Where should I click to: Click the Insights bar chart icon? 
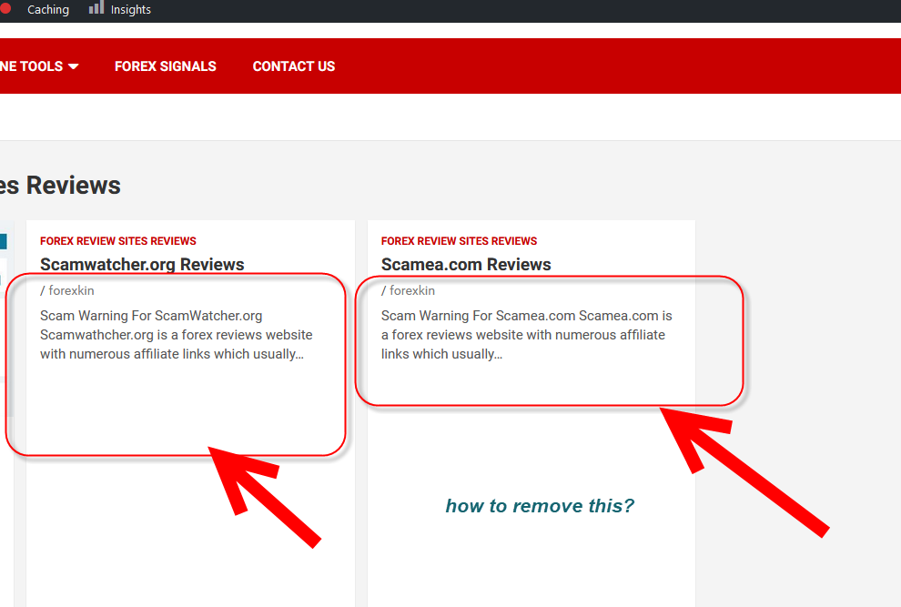pos(96,7)
